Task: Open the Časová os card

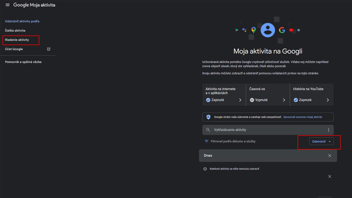Action: 268,95
